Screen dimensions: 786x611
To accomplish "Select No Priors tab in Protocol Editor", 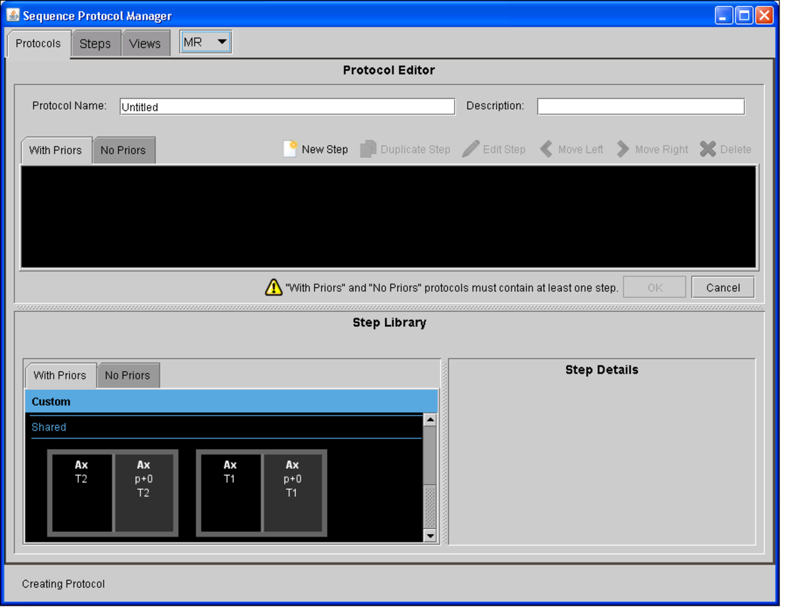I will 123,151.
